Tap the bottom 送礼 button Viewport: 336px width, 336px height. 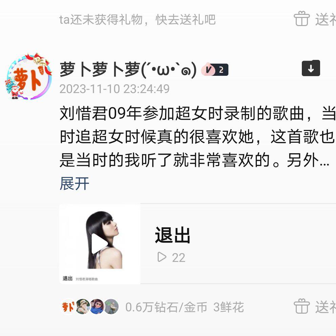click(x=326, y=307)
